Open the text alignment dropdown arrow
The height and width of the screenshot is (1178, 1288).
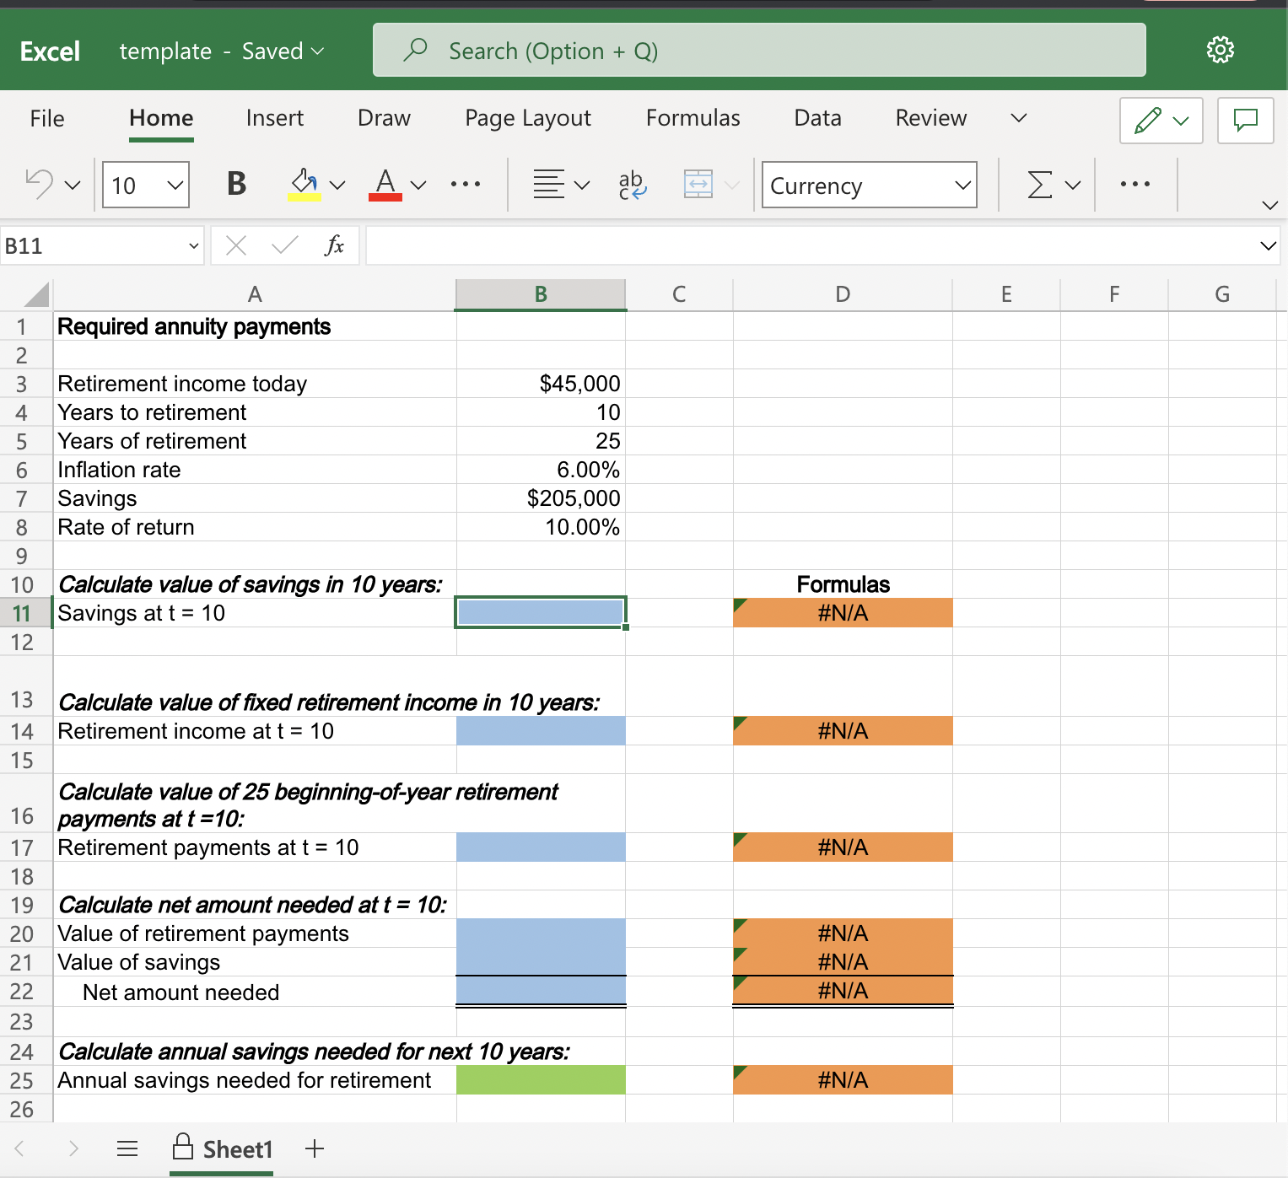point(581,185)
